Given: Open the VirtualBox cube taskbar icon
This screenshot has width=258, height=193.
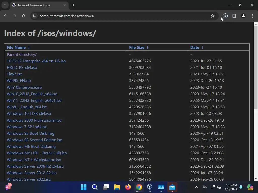Looking at the screenshot, I should (x=150, y=187).
